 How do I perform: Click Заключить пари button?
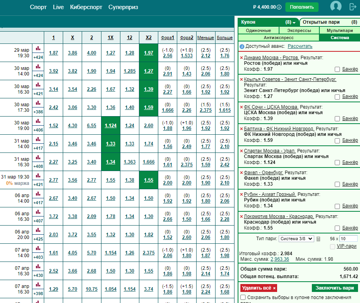(x=335, y=288)
